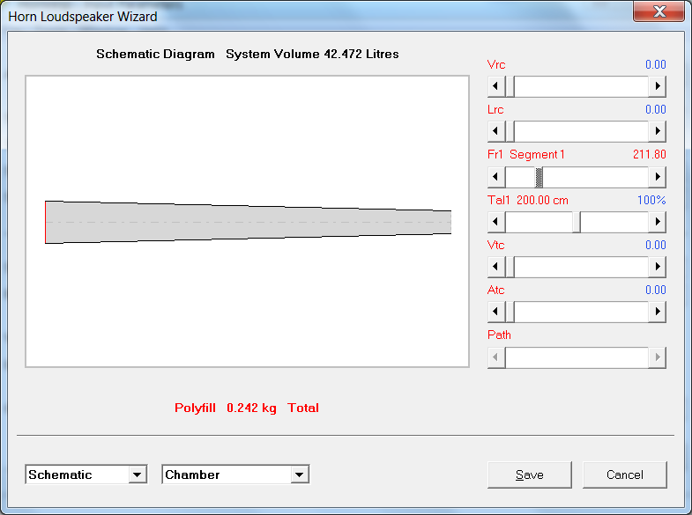Click the disabled Path right arrow
Viewport: 692px width, 515px height.
[657, 357]
